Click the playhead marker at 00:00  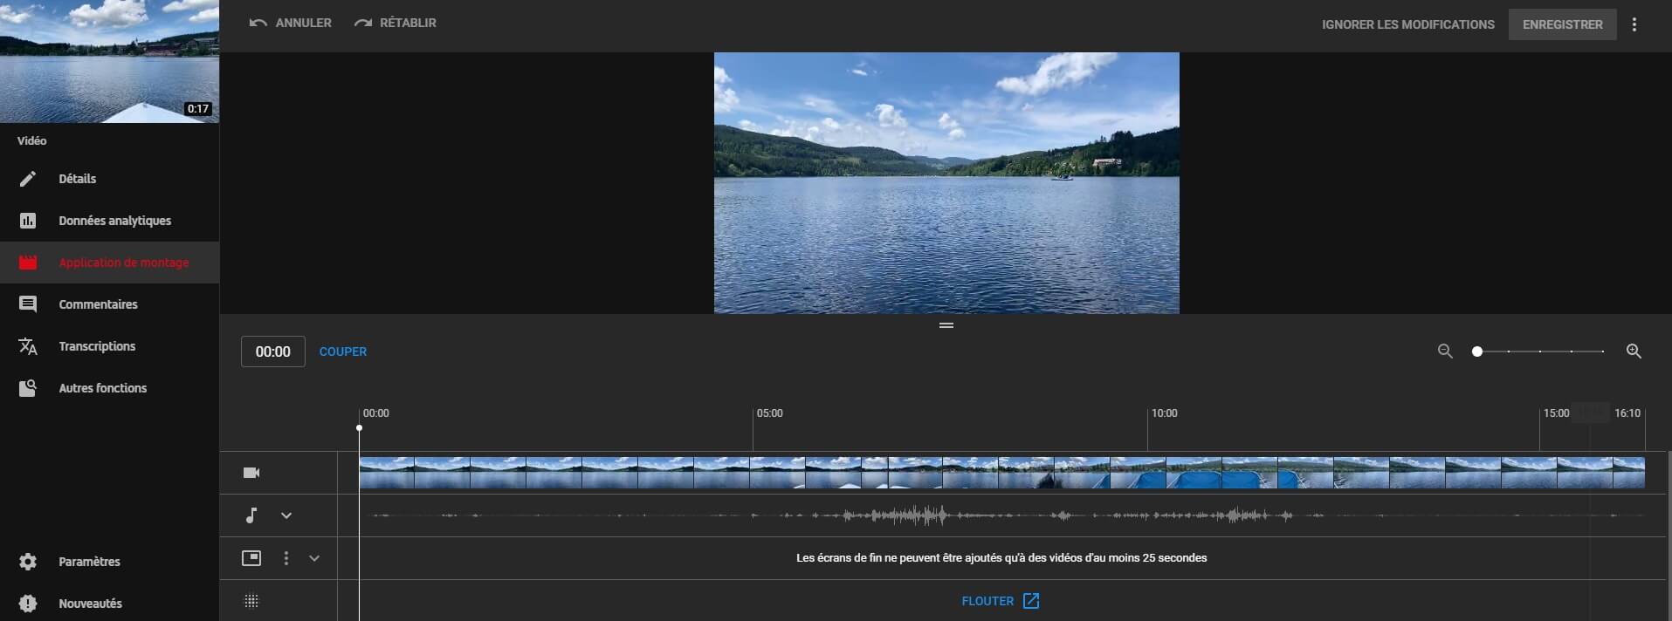coord(359,428)
